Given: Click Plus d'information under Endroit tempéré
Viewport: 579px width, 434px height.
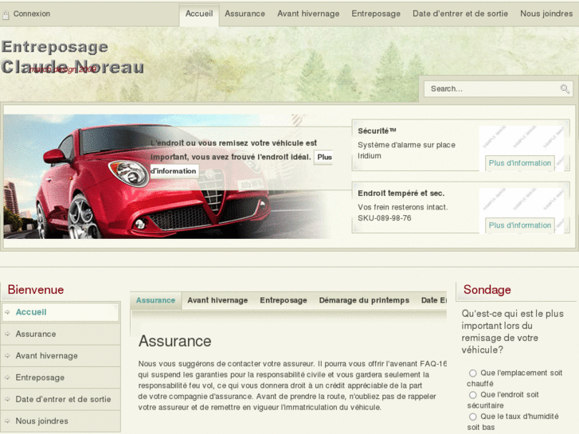Looking at the screenshot, I should (519, 225).
